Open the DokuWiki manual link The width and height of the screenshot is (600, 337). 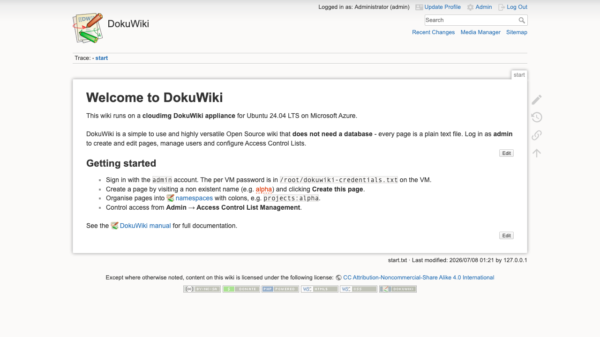click(x=145, y=226)
